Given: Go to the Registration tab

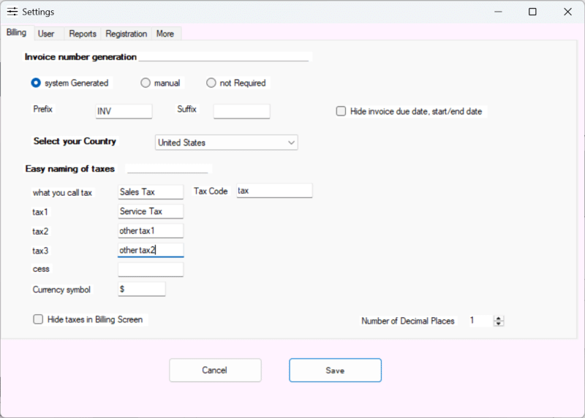Looking at the screenshot, I should pos(126,34).
